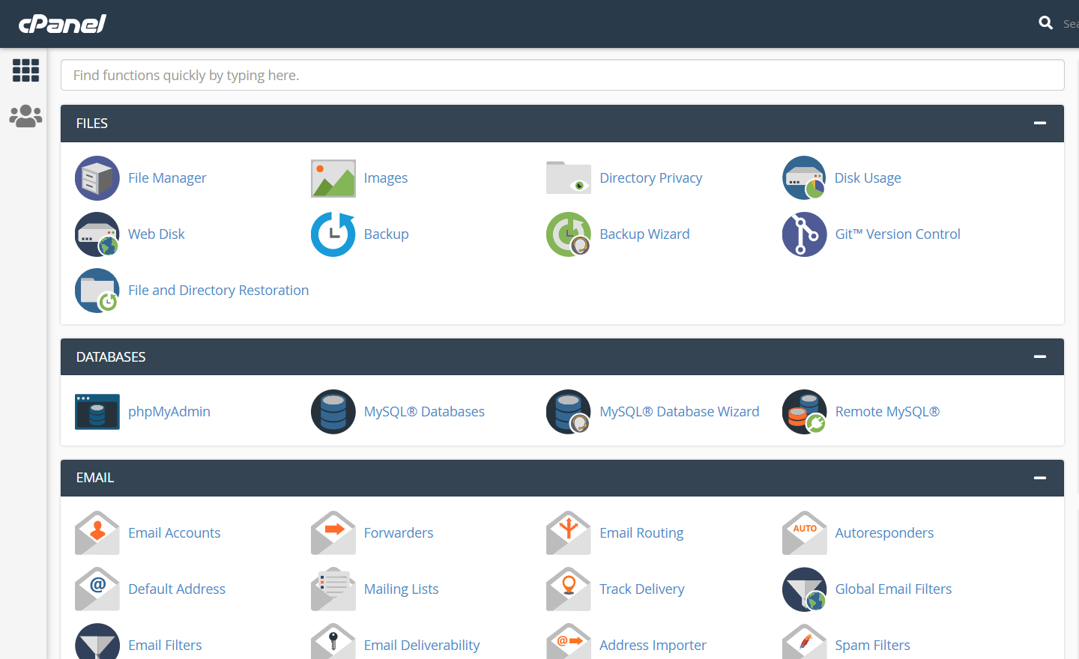Click the Disk Usage icon
1079x659 pixels.
[x=805, y=178]
